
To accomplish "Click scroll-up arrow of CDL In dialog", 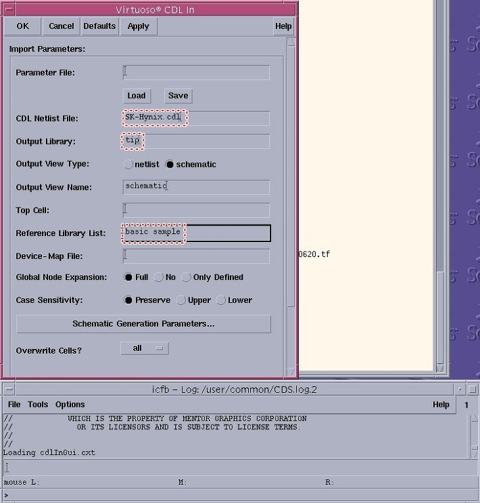I will (291, 42).
